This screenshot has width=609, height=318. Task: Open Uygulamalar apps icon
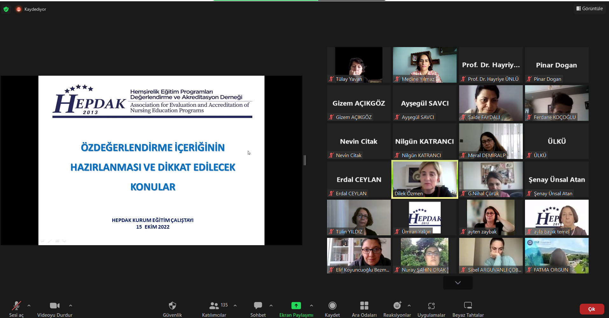tap(431, 306)
